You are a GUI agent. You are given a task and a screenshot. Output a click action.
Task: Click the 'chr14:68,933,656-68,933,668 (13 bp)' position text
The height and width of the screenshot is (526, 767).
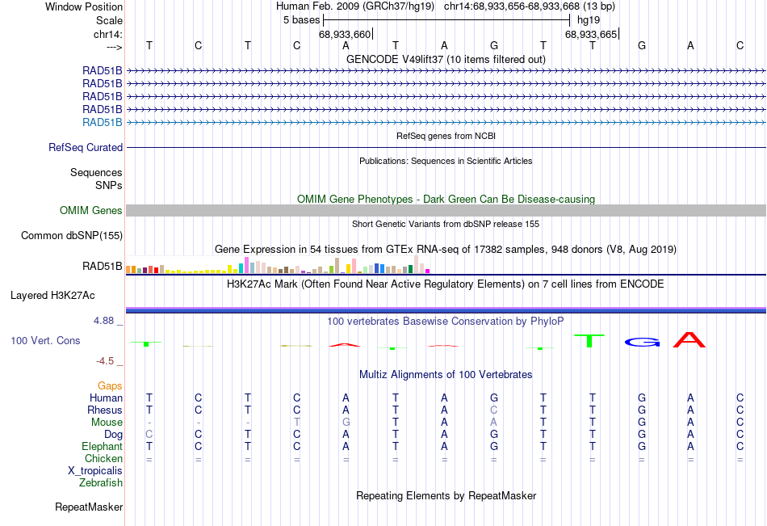pyautogui.click(x=530, y=6)
